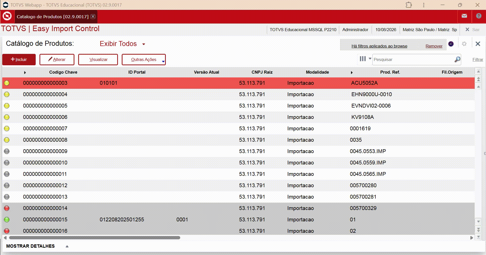The width and height of the screenshot is (486, 255).
Task: Click the Alterar button
Action: click(57, 59)
